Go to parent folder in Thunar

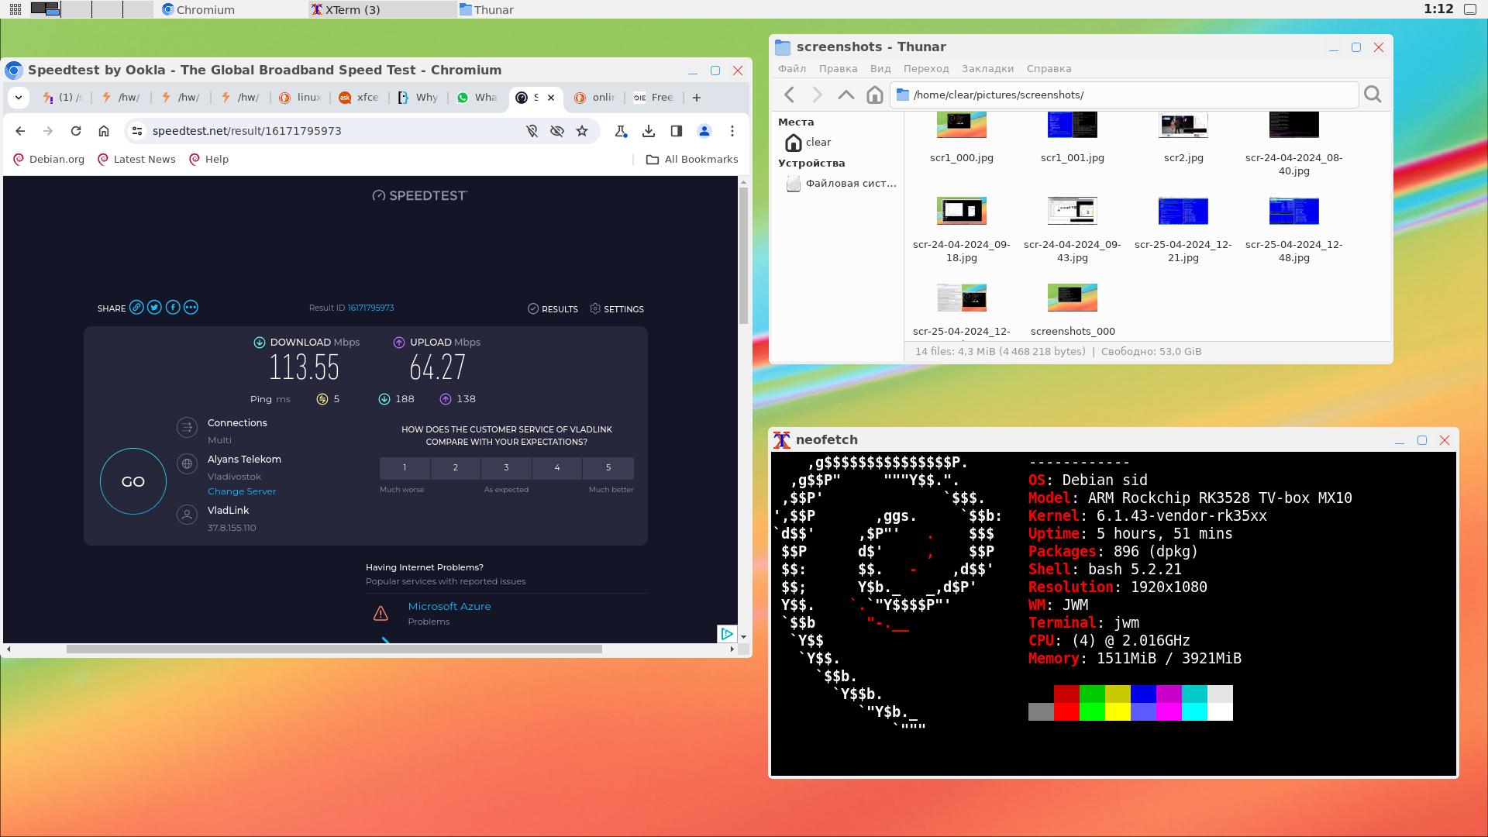click(x=846, y=95)
